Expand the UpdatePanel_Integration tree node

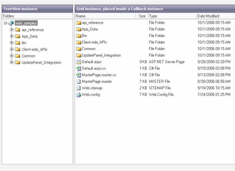click(12, 62)
